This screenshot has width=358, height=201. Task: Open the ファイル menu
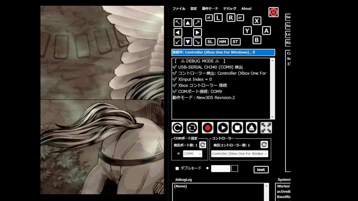pyautogui.click(x=179, y=9)
